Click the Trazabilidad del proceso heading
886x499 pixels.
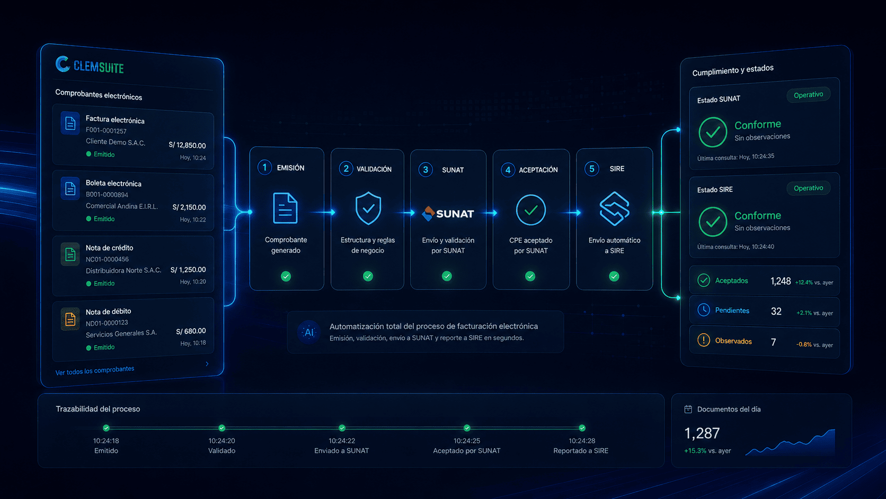pyautogui.click(x=98, y=409)
